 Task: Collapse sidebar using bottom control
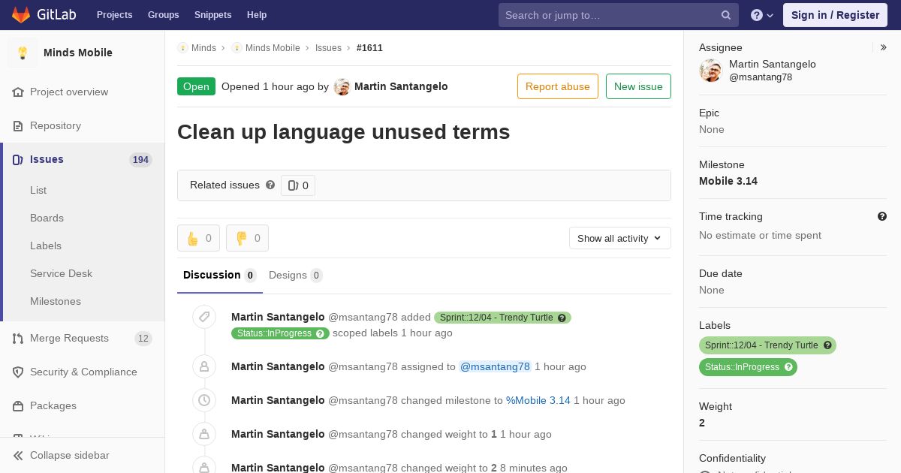click(83, 455)
